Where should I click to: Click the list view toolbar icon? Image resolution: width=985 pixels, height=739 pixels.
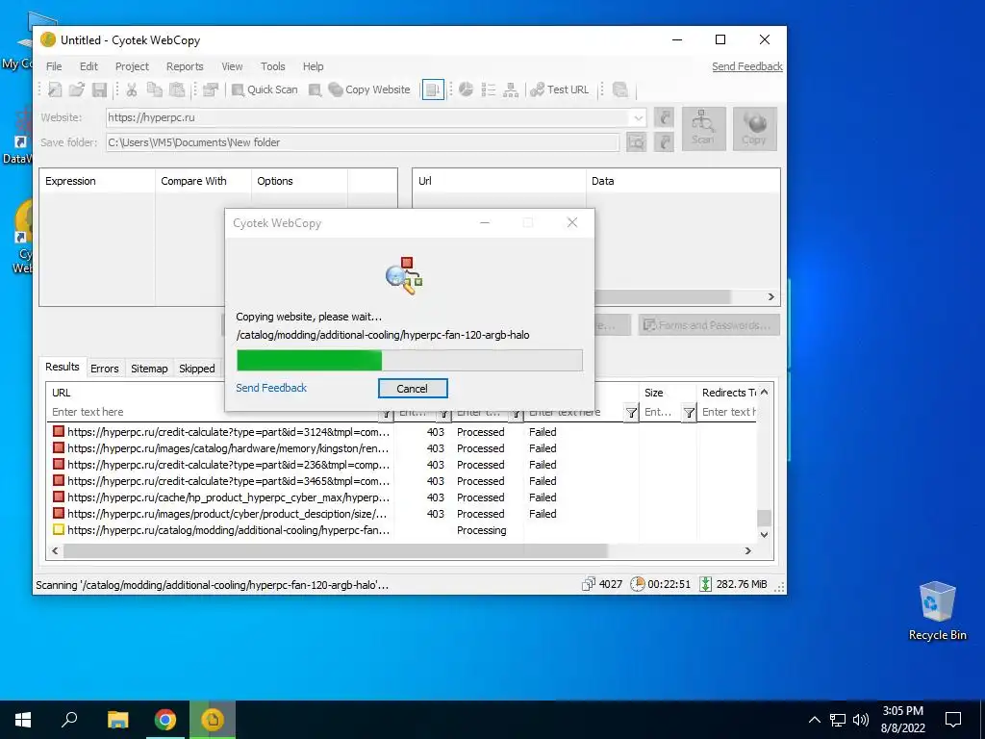pos(488,89)
